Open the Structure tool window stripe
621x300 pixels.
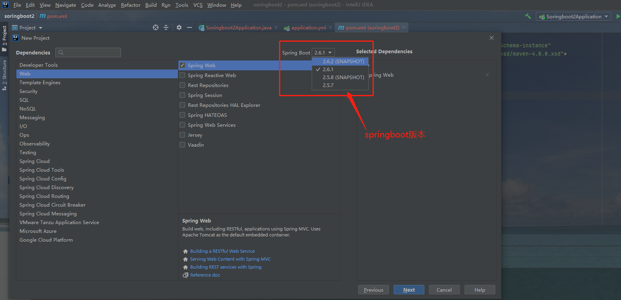point(4,75)
